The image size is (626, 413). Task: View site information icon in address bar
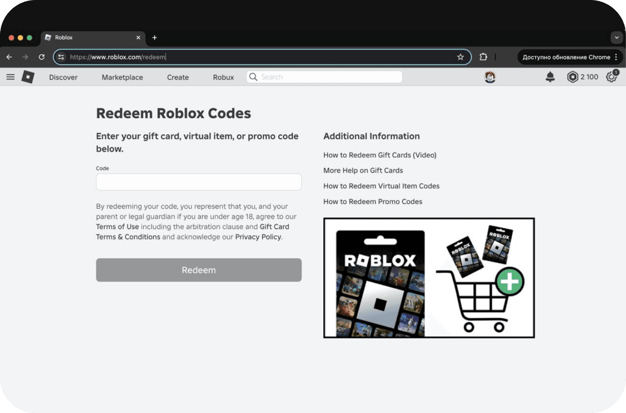click(61, 57)
